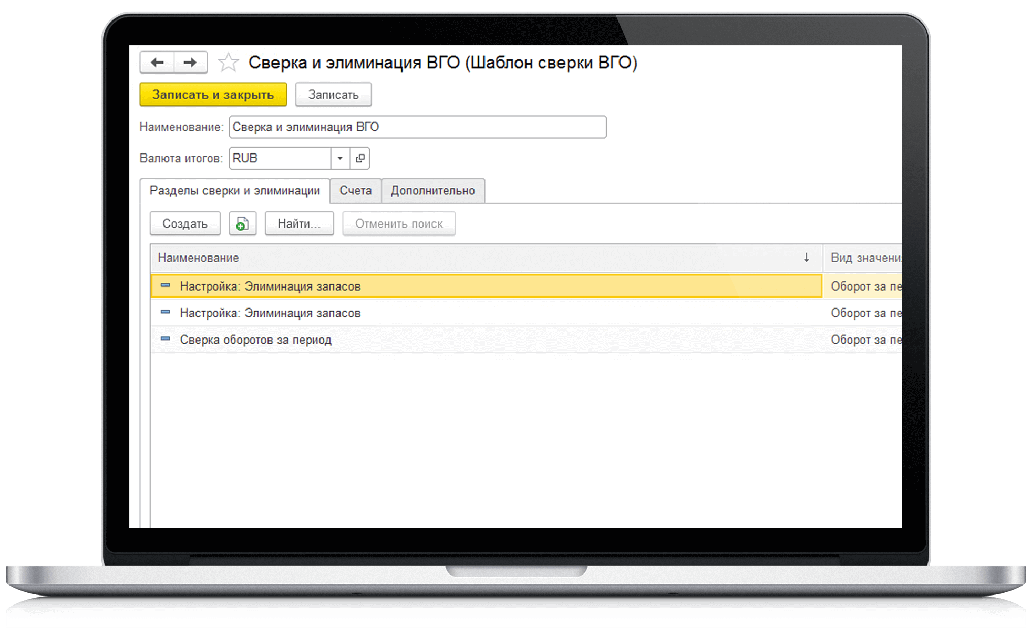This screenshot has width=1031, height=636.
Task: Click the Создать button
Action: (185, 224)
